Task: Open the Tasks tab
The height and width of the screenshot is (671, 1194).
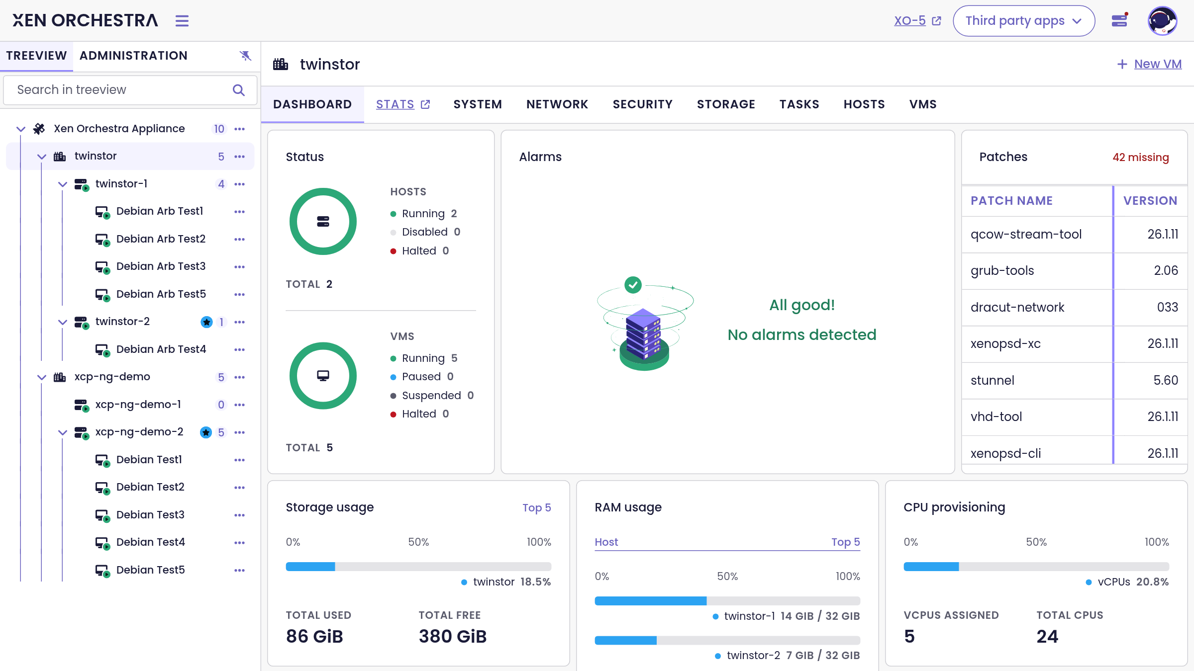Action: click(799, 104)
